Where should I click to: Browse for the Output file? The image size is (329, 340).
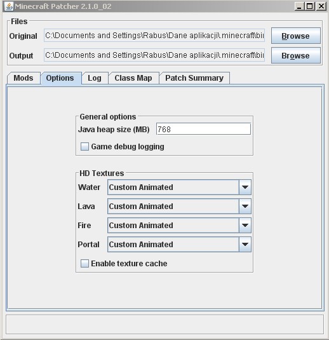tap(296, 55)
